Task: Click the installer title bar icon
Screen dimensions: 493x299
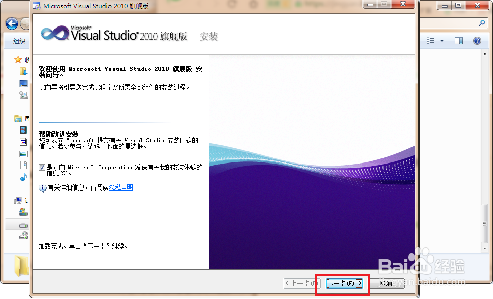Action: pyautogui.click(x=37, y=6)
